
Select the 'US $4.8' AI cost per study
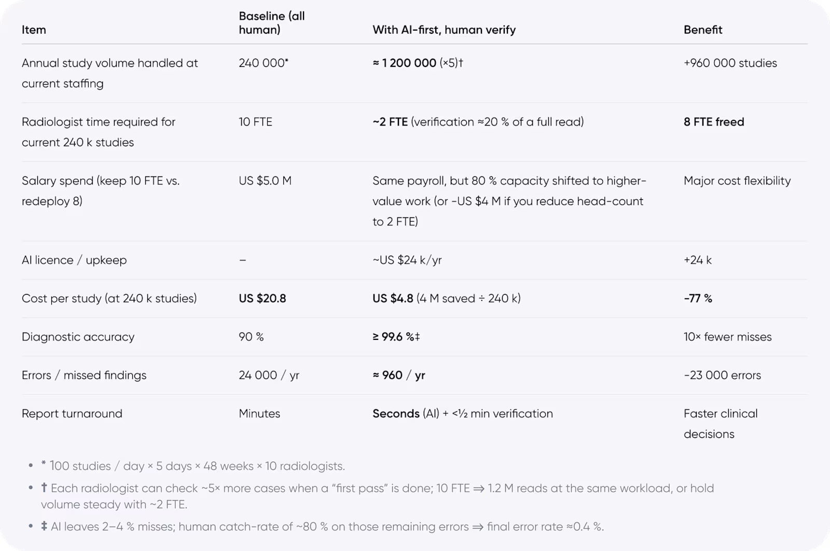point(393,298)
